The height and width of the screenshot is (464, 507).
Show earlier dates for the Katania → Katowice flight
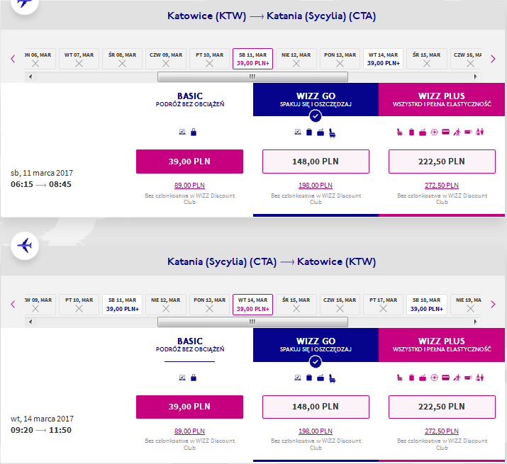pos(13,304)
